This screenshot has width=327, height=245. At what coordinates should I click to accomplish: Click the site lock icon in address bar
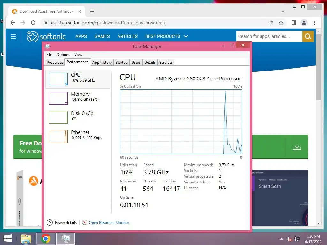coord(46,23)
